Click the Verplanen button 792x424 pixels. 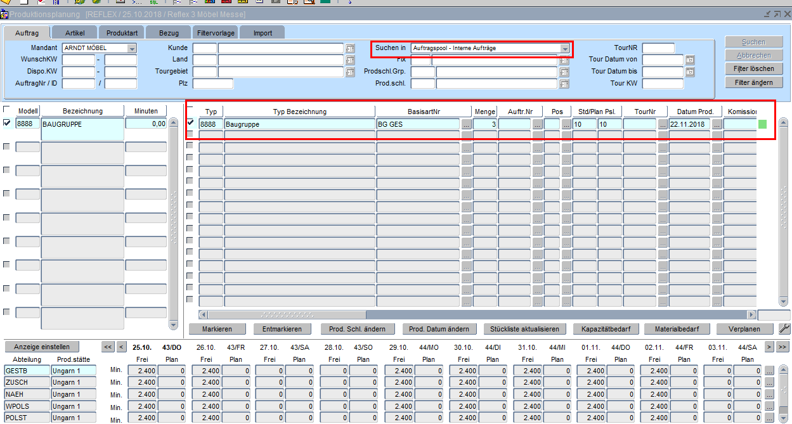[745, 329]
